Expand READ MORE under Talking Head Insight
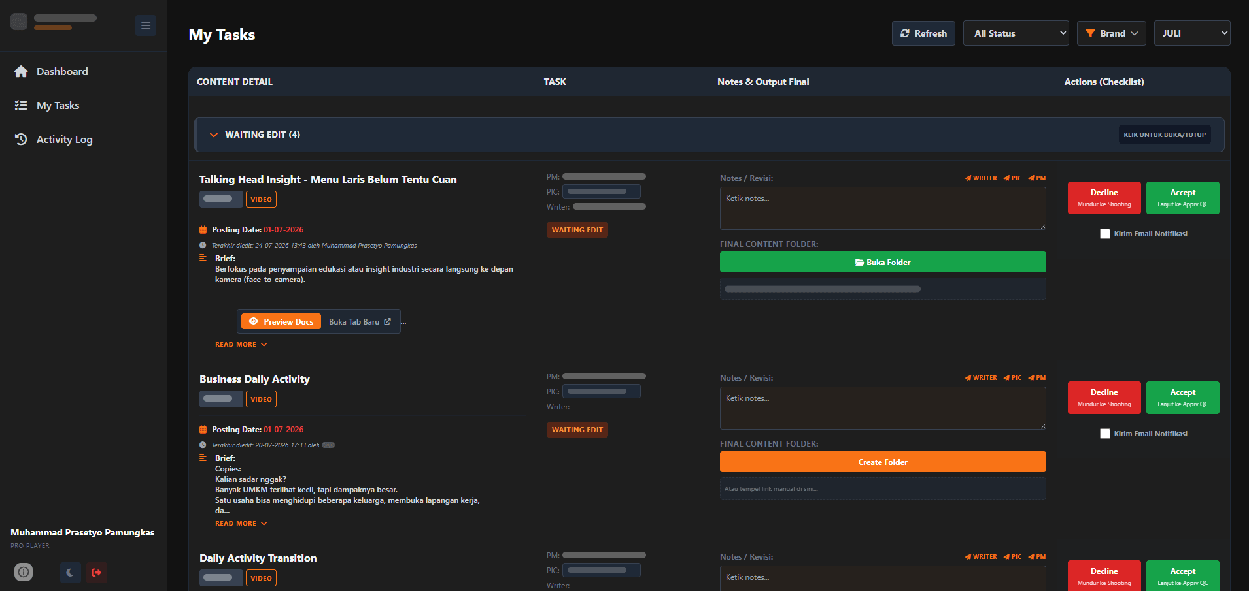This screenshot has height=591, width=1249. [241, 345]
